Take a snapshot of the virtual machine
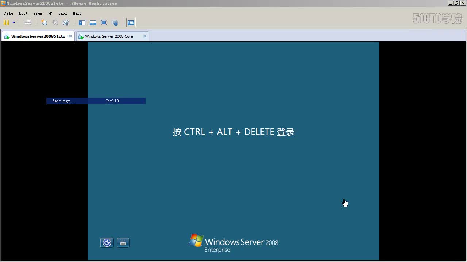The height and width of the screenshot is (262, 467). (x=44, y=23)
